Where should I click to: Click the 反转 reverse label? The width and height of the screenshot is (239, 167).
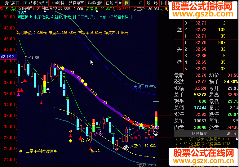pyautogui.click(x=13, y=9)
